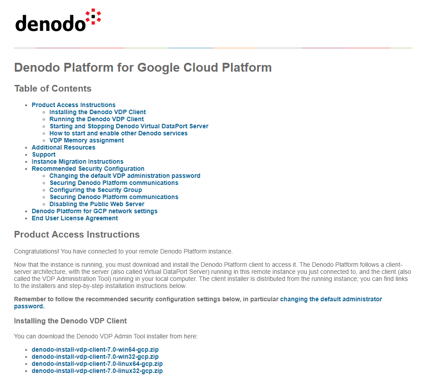Screen dimensions: 423x380
Task: Go to Starting and Stopping Denodo Virtual DataPort Server
Action: [x=129, y=126]
